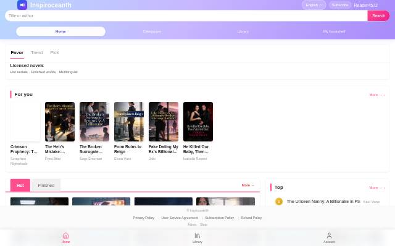Click The Heir's Mistake title text
395x246 pixels.
55,149
